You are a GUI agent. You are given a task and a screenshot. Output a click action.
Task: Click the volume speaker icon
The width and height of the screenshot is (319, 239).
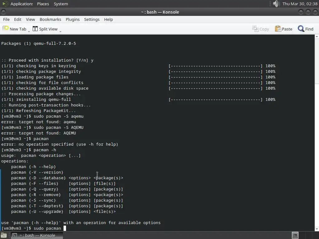tap(276, 4)
